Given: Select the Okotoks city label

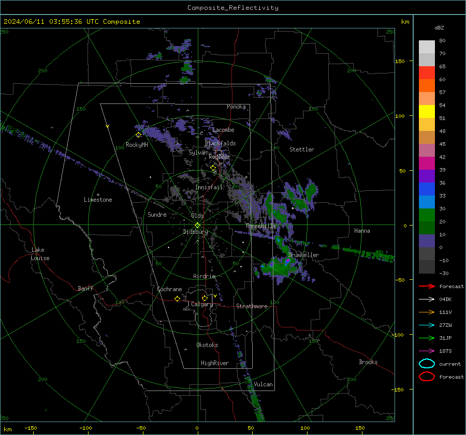Looking at the screenshot, I should tap(207, 345).
